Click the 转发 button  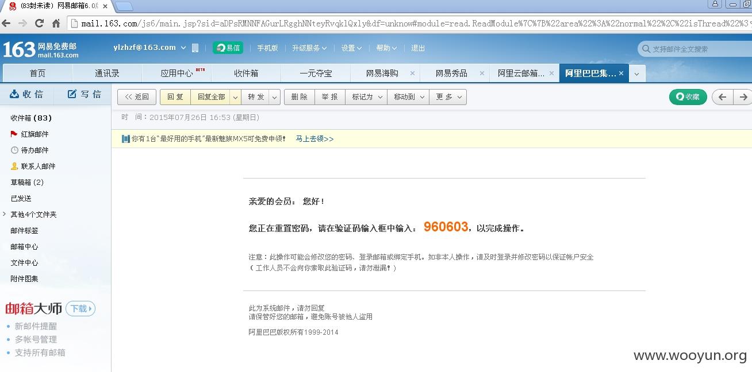pos(256,97)
